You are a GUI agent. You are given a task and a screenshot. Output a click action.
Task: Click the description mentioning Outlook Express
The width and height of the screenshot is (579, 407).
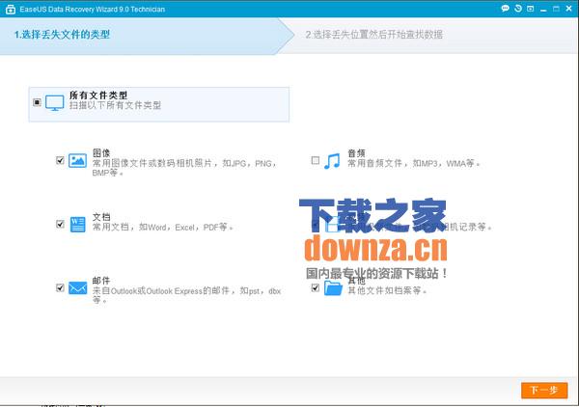[x=186, y=295]
